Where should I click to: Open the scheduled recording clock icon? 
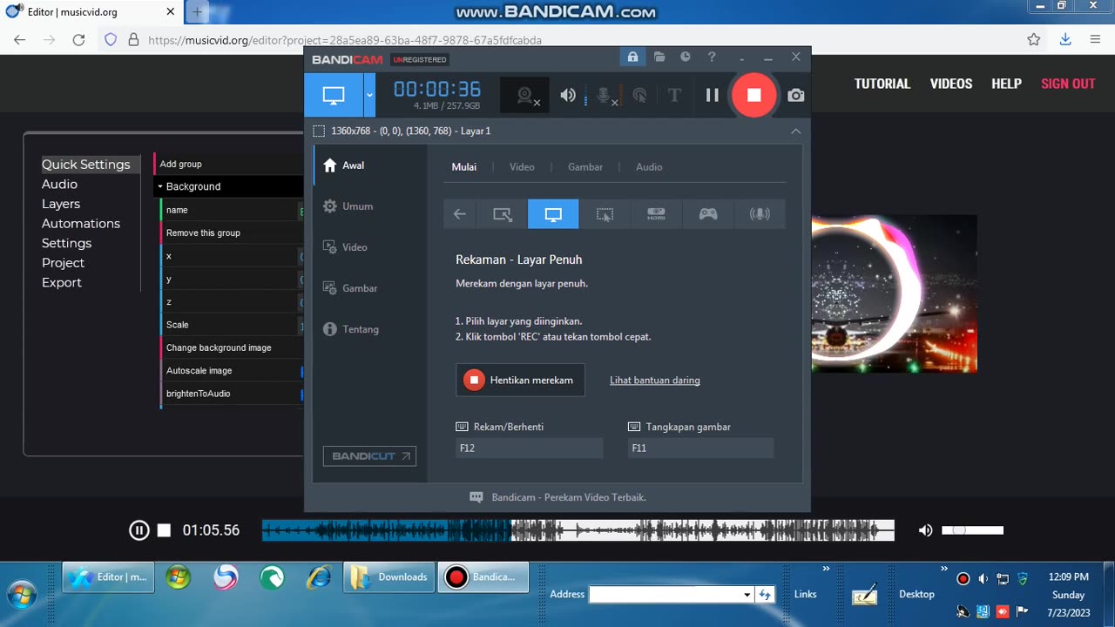tap(686, 57)
